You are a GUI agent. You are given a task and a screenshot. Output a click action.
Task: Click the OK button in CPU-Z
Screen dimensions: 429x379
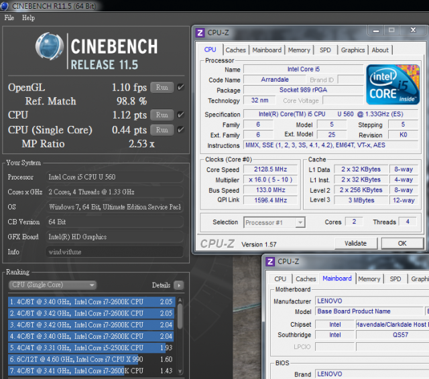click(x=402, y=243)
